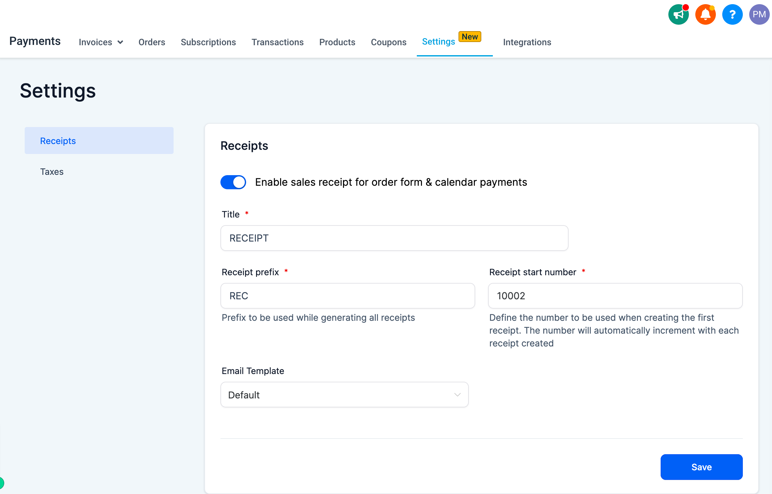
Task: Click the Settings tab
Action: tap(438, 42)
